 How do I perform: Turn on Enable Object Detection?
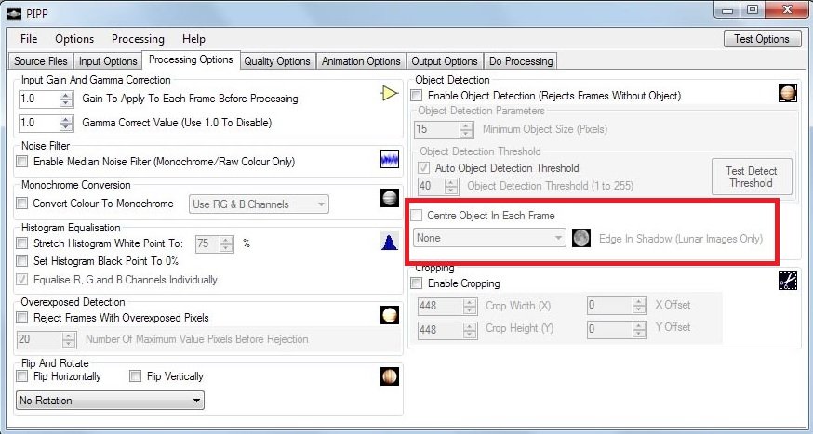tap(417, 96)
